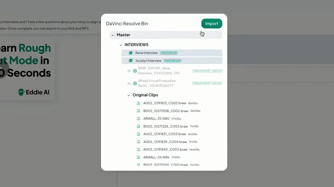
Task: Click the Eddie AI logo icon in background
Action: pos(21,92)
